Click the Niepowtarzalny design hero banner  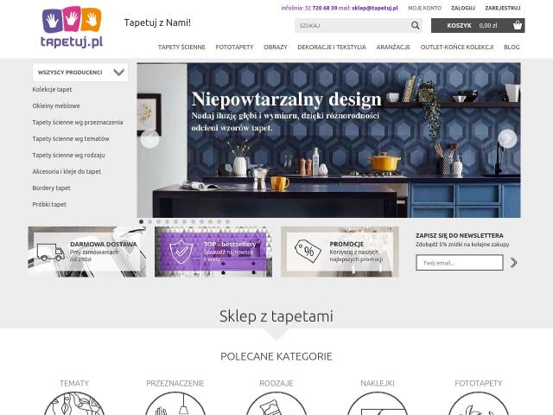click(x=328, y=140)
